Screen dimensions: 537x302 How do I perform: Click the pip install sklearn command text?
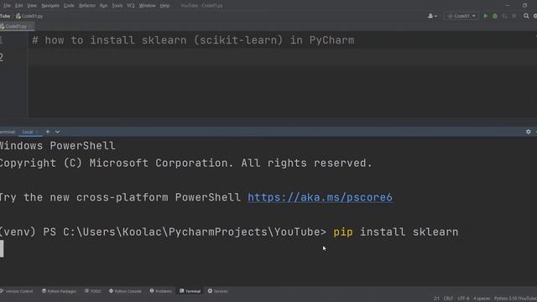395,232
